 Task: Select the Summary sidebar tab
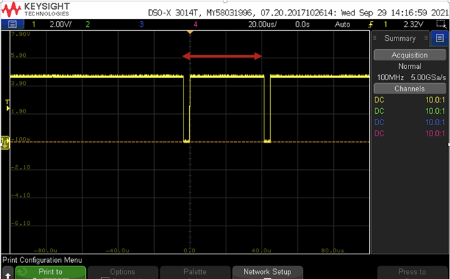tap(400, 39)
